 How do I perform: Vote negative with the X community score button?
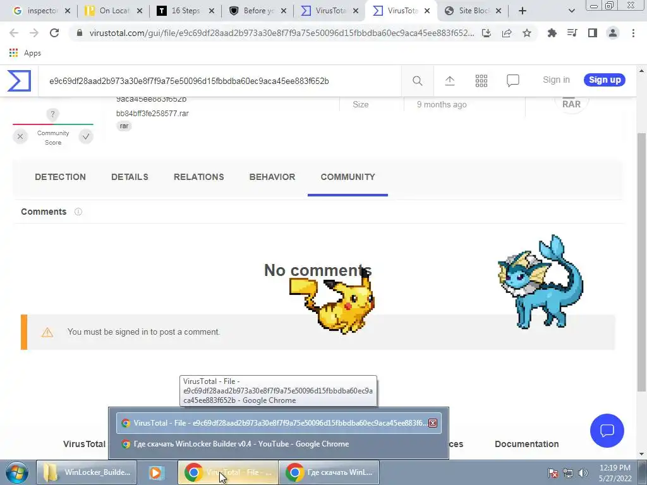[20, 136]
